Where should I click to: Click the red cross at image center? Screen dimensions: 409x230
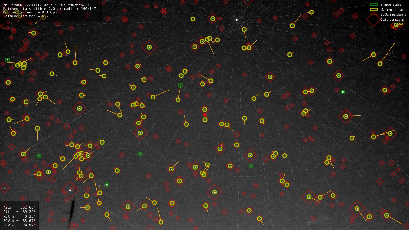pyautogui.click(x=205, y=115)
